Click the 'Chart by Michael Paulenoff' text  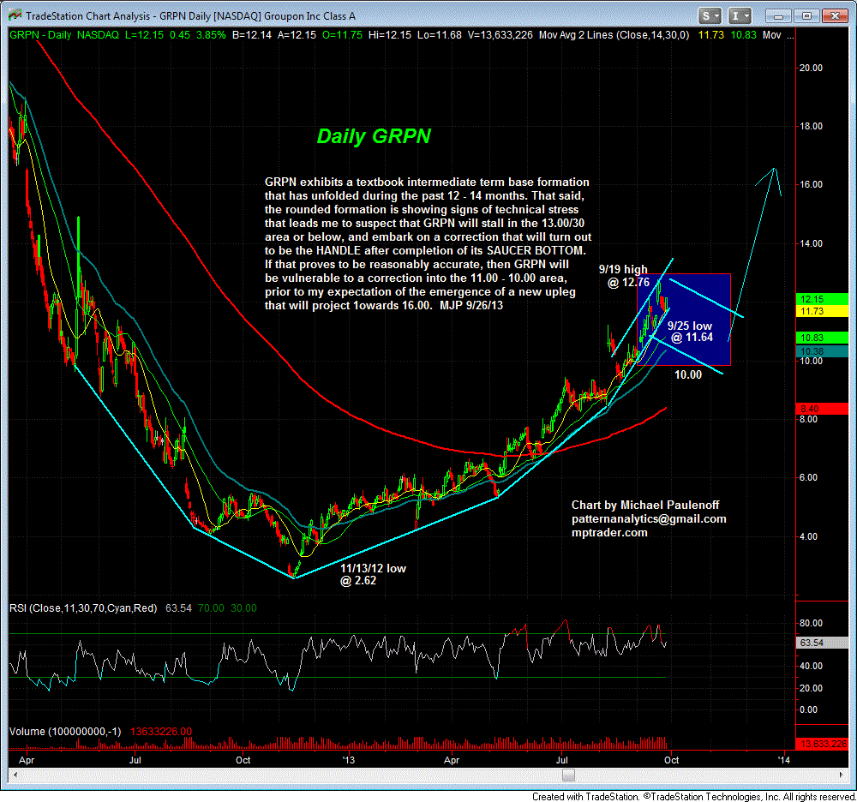click(645, 506)
